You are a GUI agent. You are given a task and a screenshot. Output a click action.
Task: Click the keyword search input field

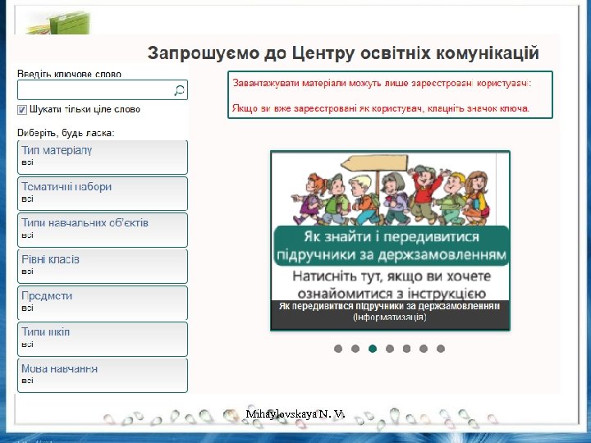103,90
